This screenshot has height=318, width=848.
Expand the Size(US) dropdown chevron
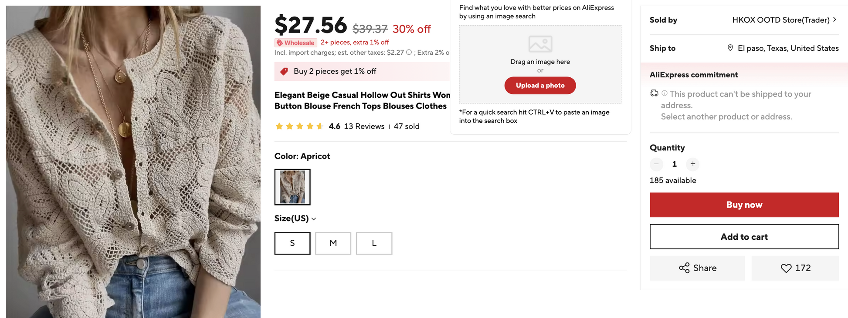coord(314,219)
